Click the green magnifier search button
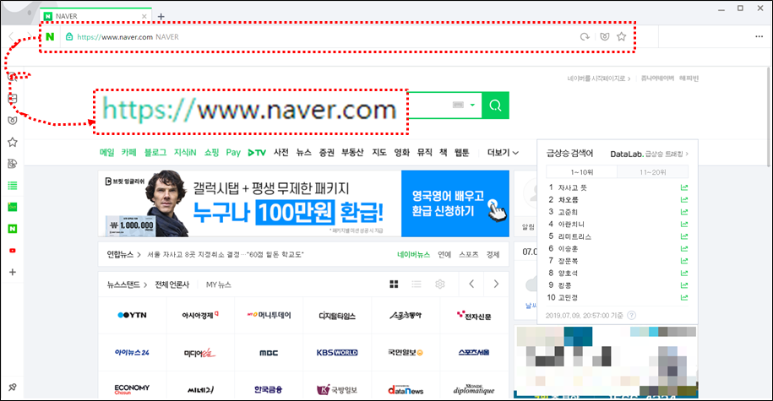Screen dimensions: 773x401 pyautogui.click(x=495, y=105)
